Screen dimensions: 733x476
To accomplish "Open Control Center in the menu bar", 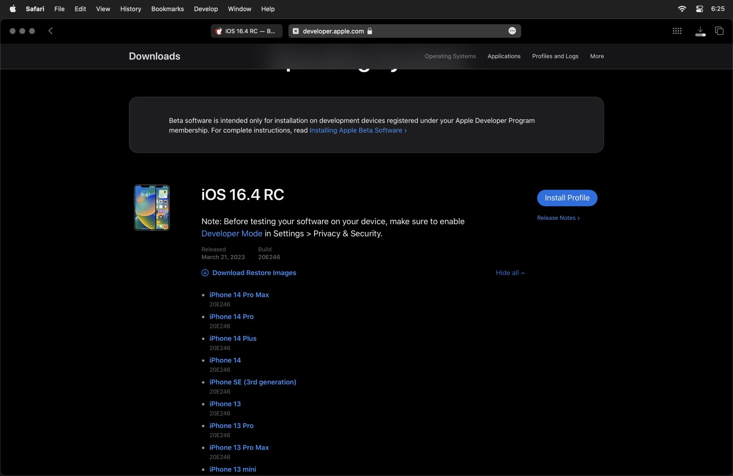I will [x=699, y=9].
